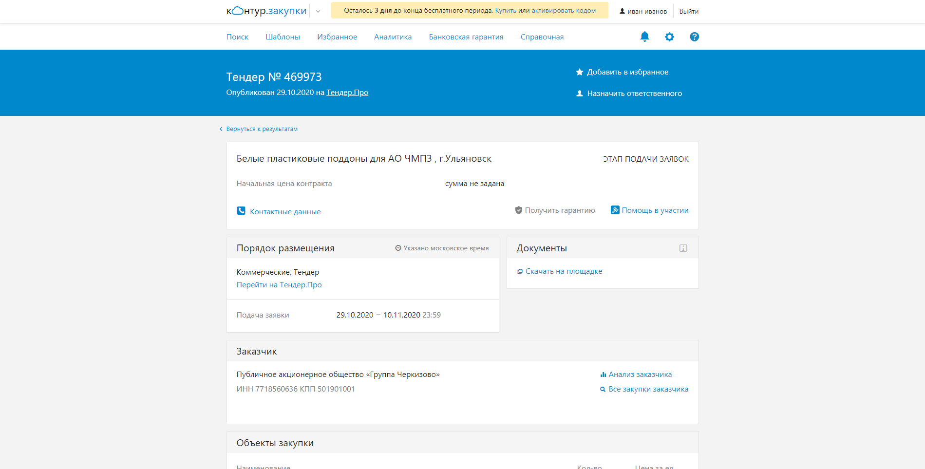Click the Заказчик section header
Screen dimensions: 925x469
(x=257, y=352)
